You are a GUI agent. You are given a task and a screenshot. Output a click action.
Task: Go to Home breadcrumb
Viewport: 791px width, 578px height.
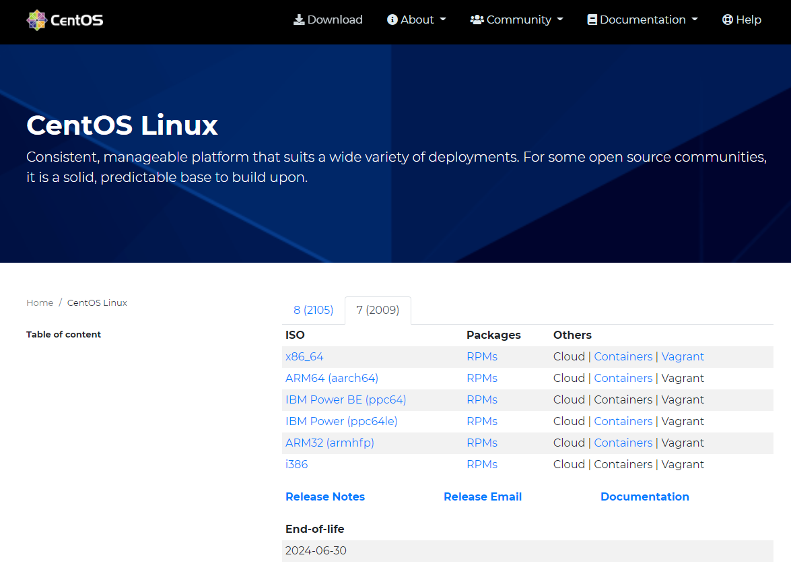(40, 303)
